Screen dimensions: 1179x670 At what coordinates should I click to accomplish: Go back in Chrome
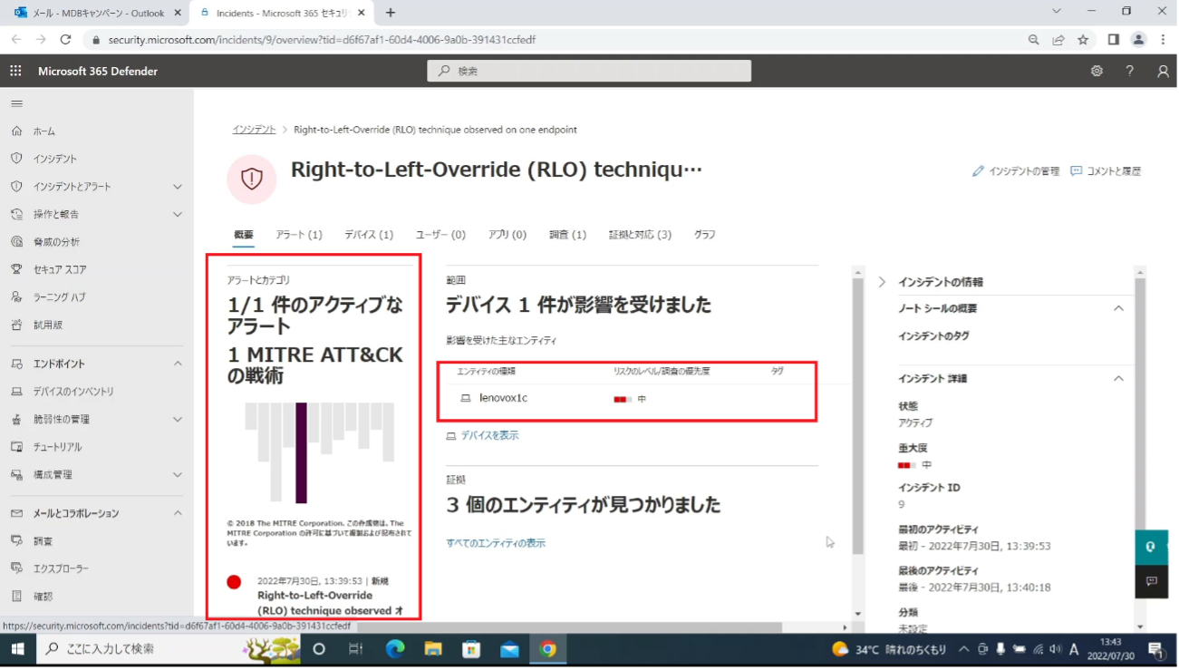point(16,40)
